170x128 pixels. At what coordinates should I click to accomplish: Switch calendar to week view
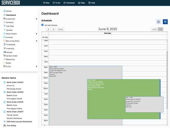[x=154, y=29]
